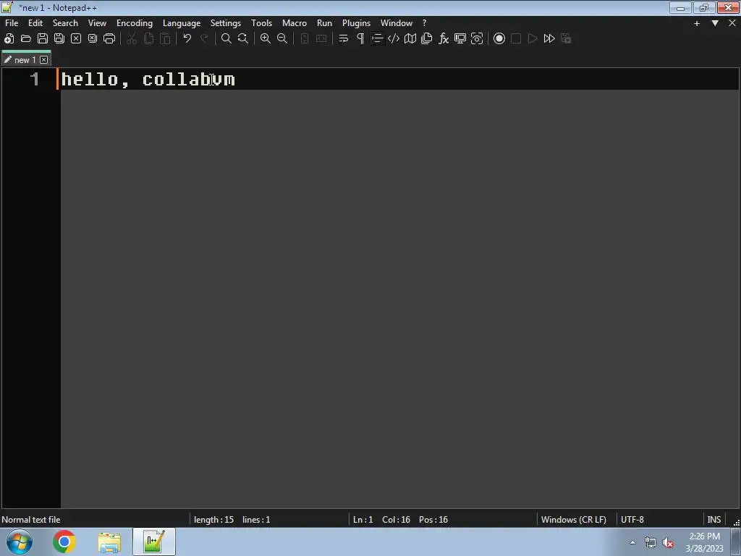Click the Folder as Workspace monitor icon
Image resolution: width=741 pixels, height=556 pixels.
pyautogui.click(x=460, y=39)
